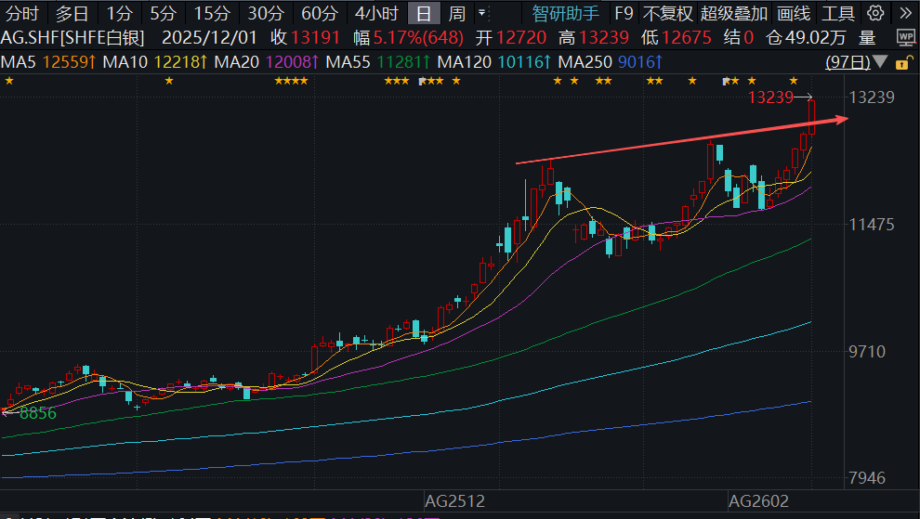Click the MA250 9016 indicator label
This screenshot has width=920, height=519.
click(611, 61)
